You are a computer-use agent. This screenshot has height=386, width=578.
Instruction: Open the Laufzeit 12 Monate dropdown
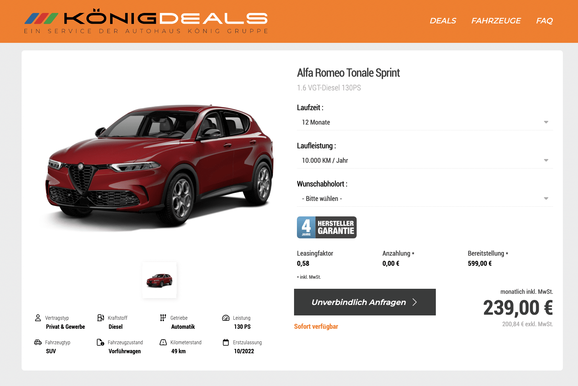pos(425,122)
